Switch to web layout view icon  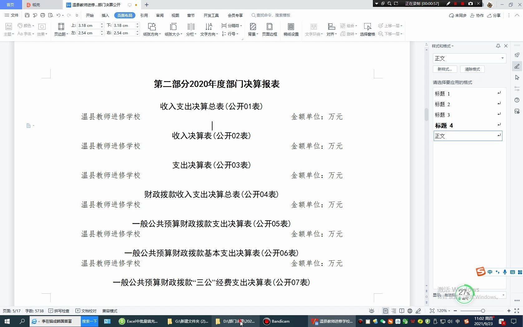pyautogui.click(x=410, y=311)
